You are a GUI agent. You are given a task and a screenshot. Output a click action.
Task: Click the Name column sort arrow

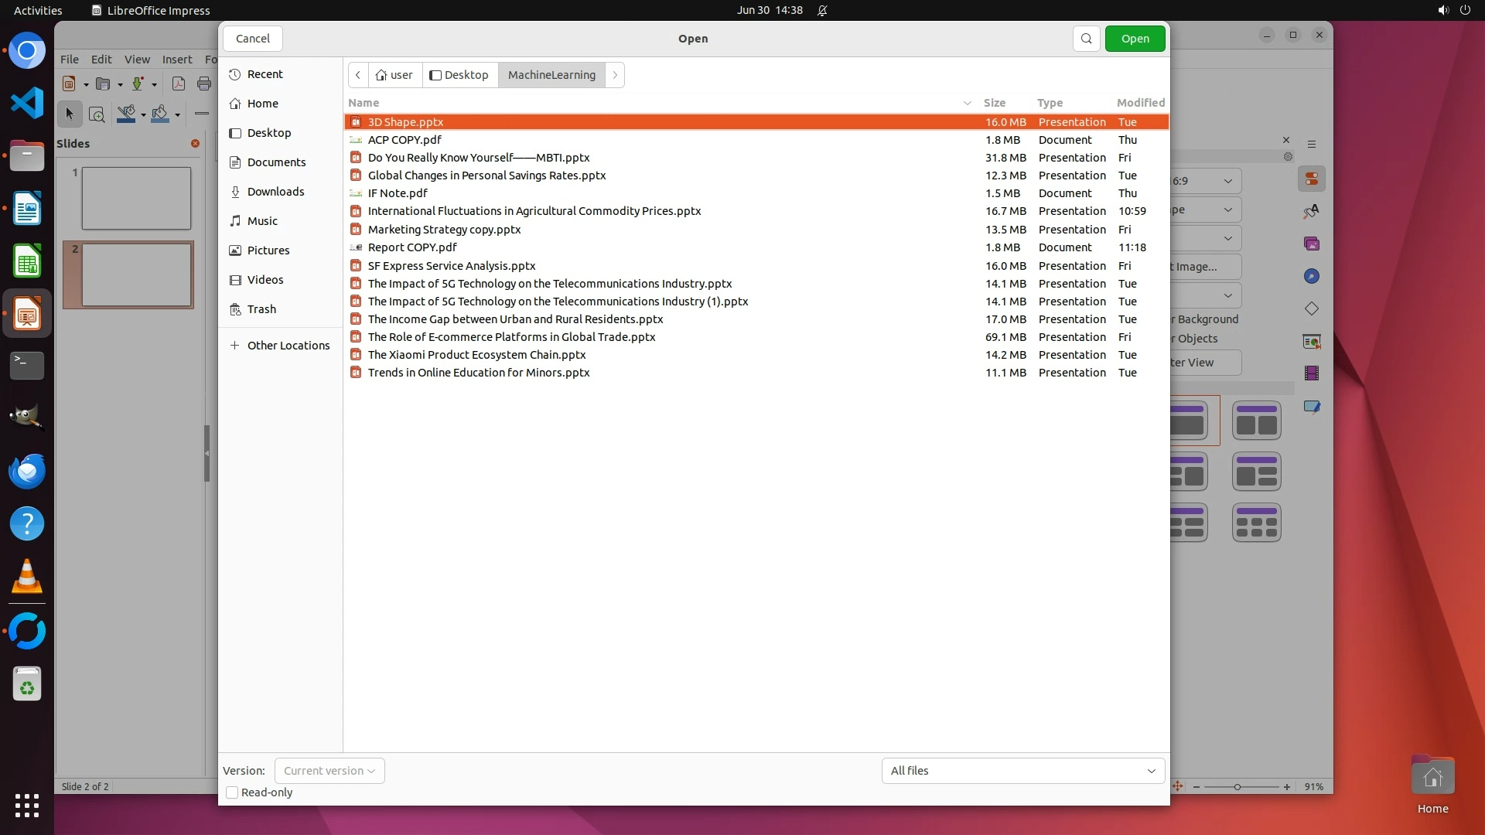coord(967,103)
